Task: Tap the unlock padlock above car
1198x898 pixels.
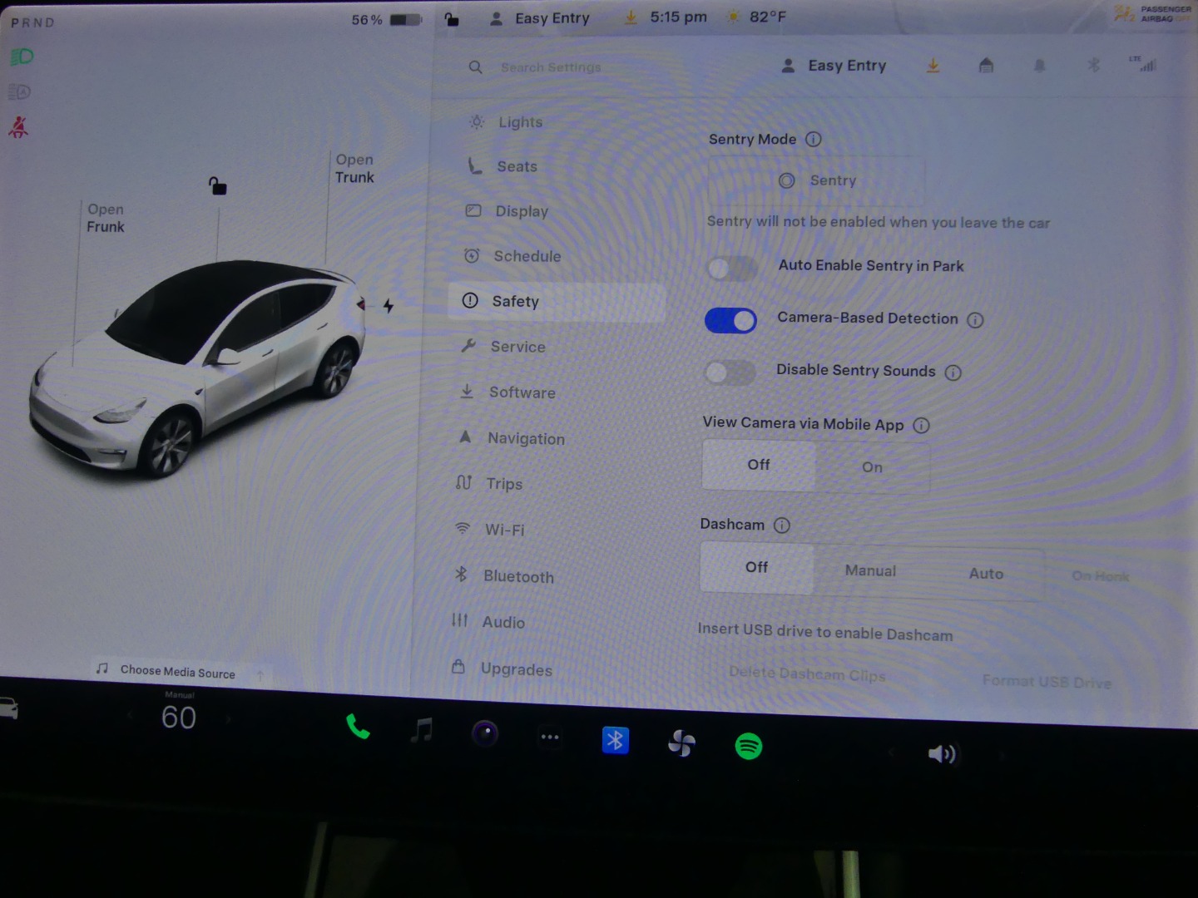Action: tap(217, 185)
